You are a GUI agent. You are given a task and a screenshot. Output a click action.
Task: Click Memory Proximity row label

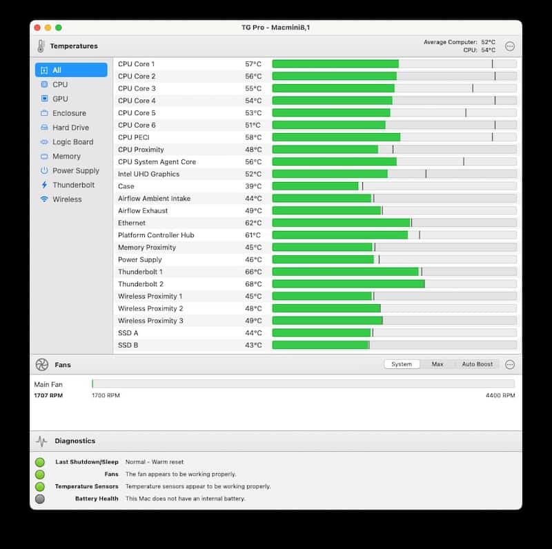[147, 248]
